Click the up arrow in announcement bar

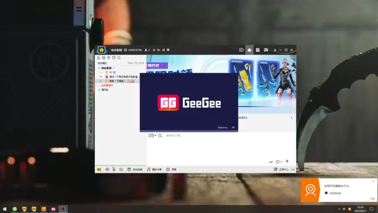[292, 118]
